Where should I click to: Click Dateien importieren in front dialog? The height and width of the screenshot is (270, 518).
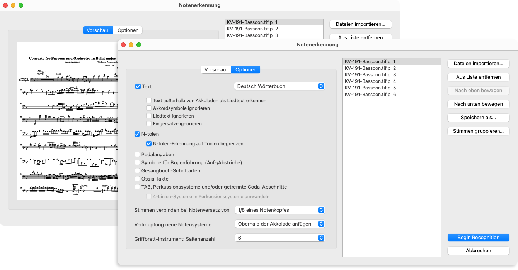point(478,64)
